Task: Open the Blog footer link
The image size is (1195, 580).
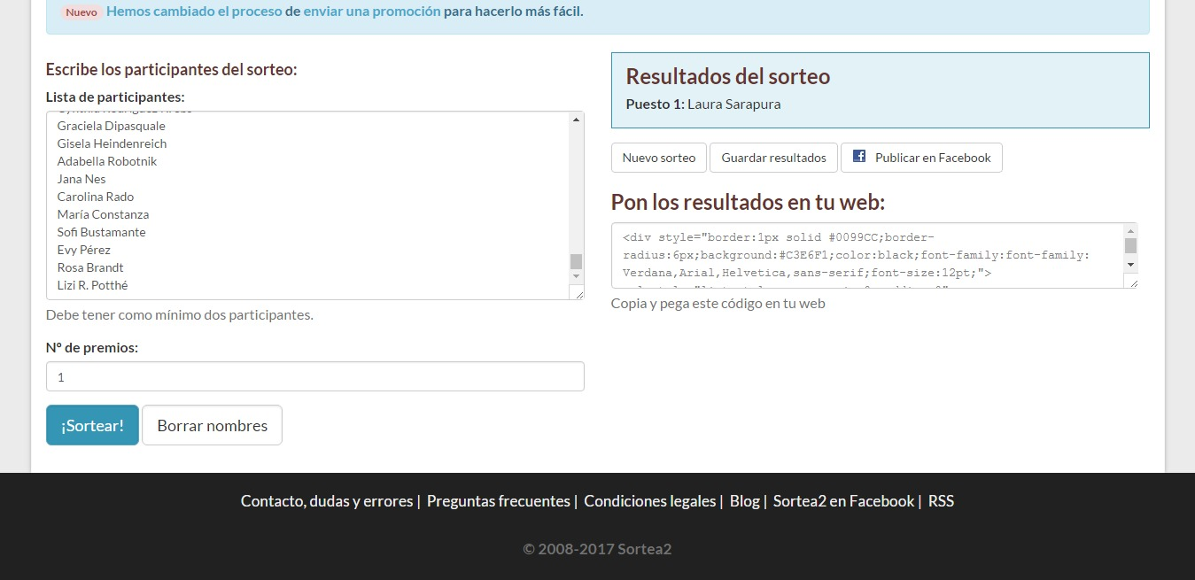Action: tap(745, 501)
